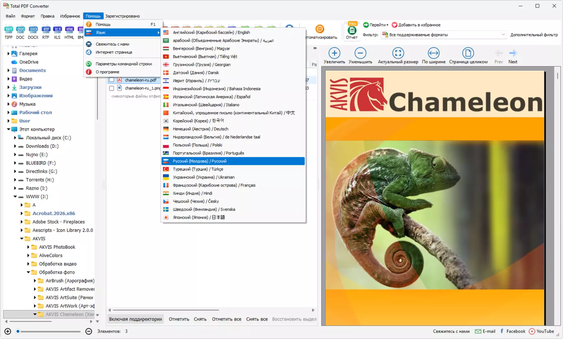Open the Фильтр formats dropdown
The height and width of the screenshot is (339, 563).
click(443, 35)
